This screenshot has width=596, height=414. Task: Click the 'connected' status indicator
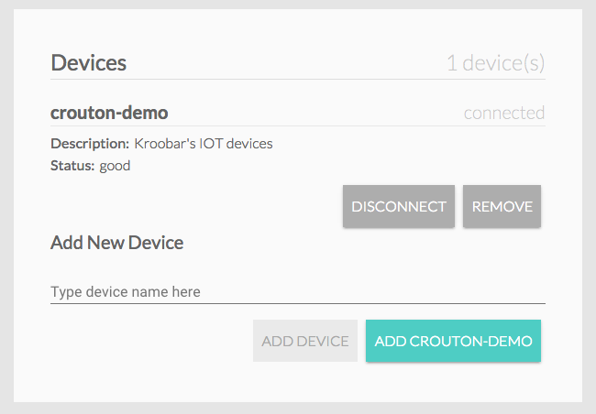(503, 113)
